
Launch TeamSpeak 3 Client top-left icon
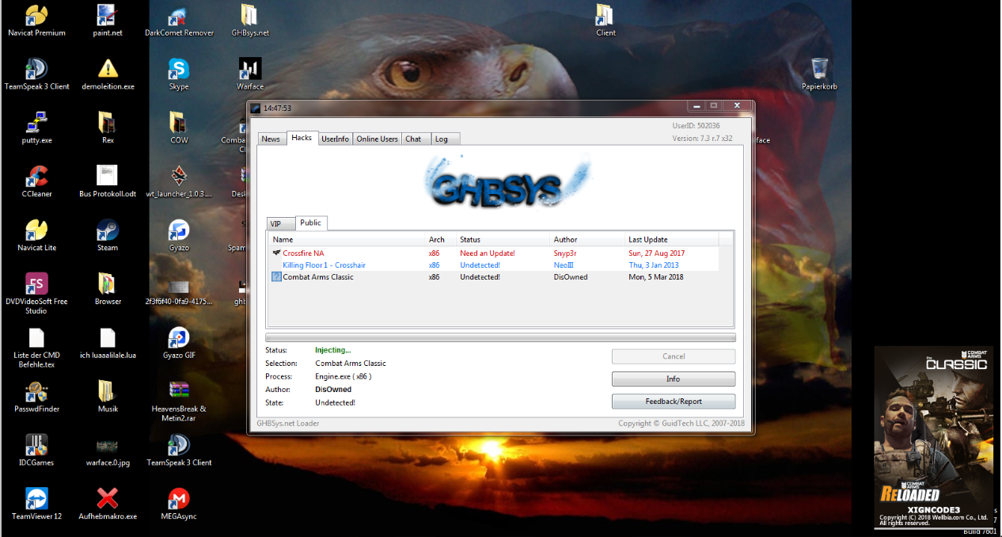36,74
